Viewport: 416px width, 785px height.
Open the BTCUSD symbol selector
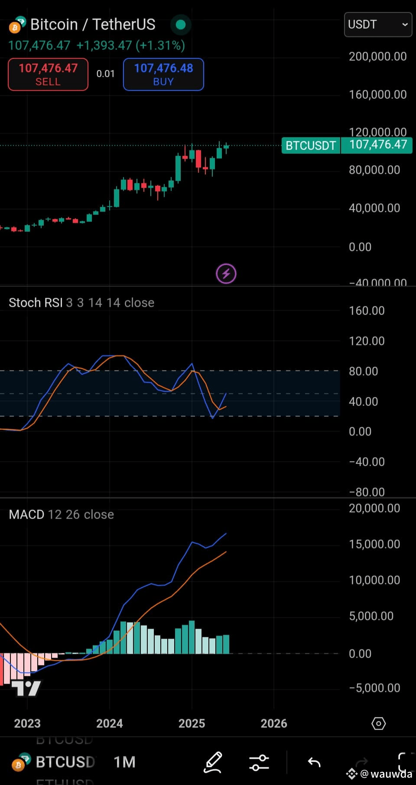point(65,762)
